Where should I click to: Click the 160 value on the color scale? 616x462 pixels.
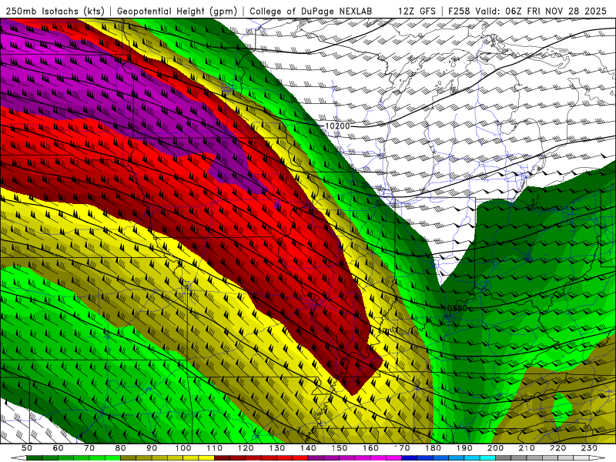(x=370, y=448)
